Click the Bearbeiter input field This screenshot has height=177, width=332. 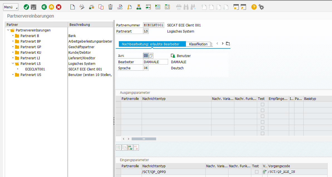tap(155, 62)
